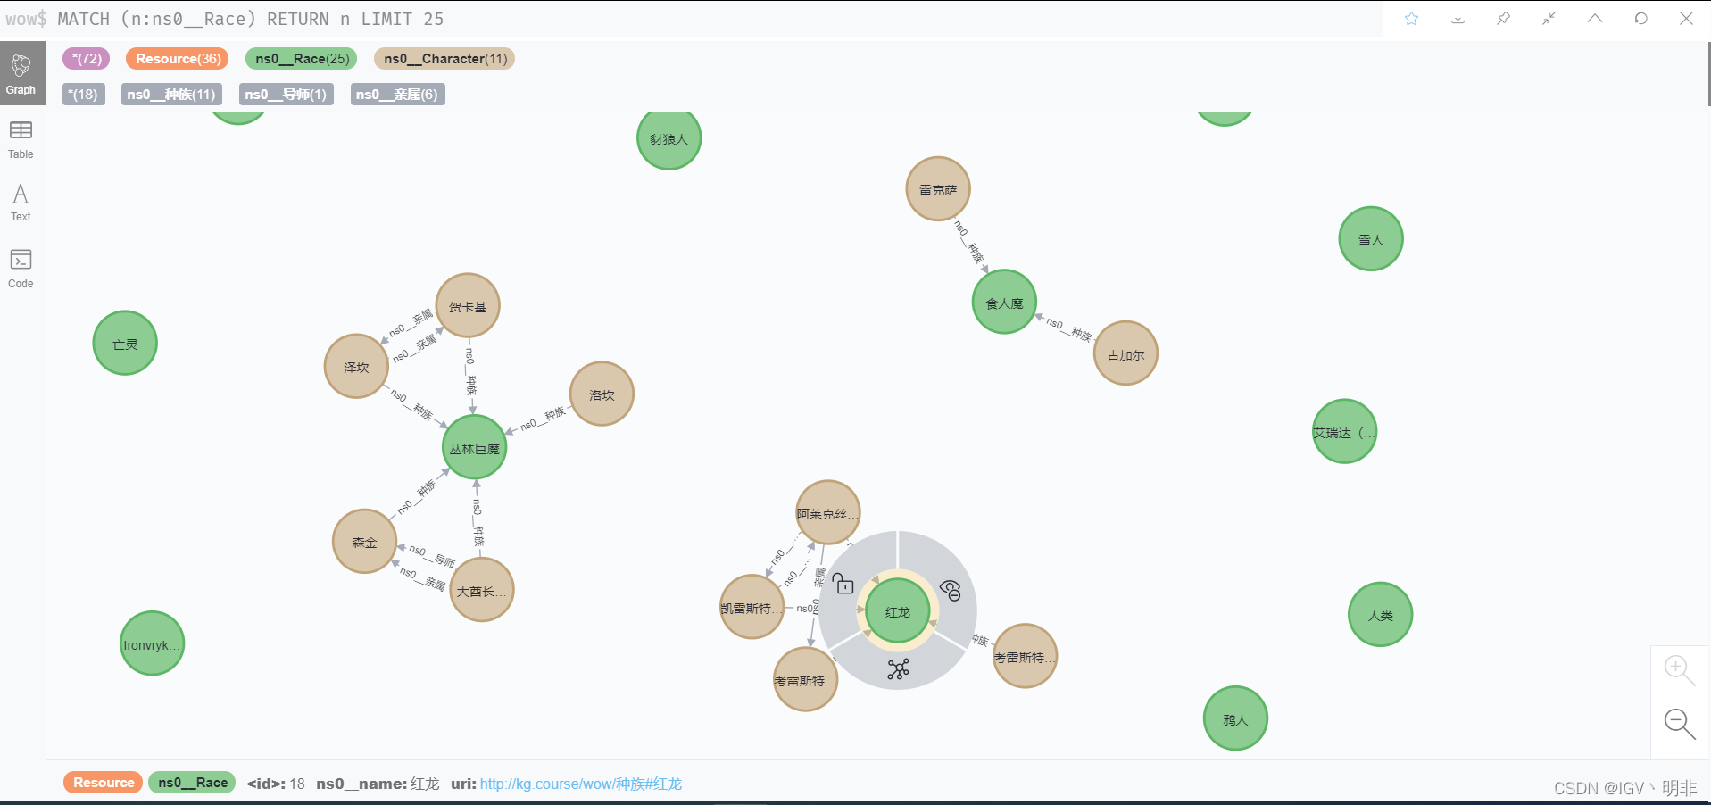Select the 豺狼人 race node
The height and width of the screenshot is (805, 1711).
pyautogui.click(x=669, y=138)
